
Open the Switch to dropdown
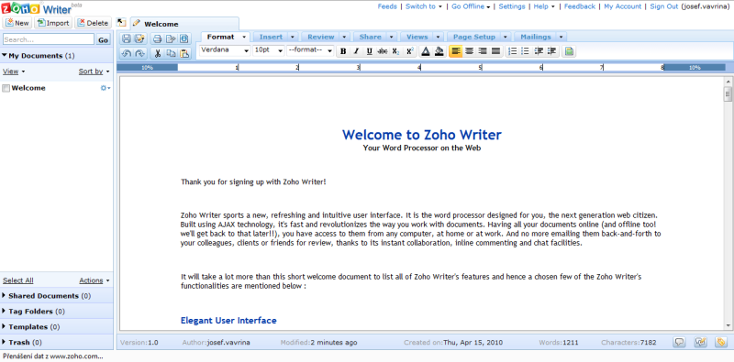424,6
